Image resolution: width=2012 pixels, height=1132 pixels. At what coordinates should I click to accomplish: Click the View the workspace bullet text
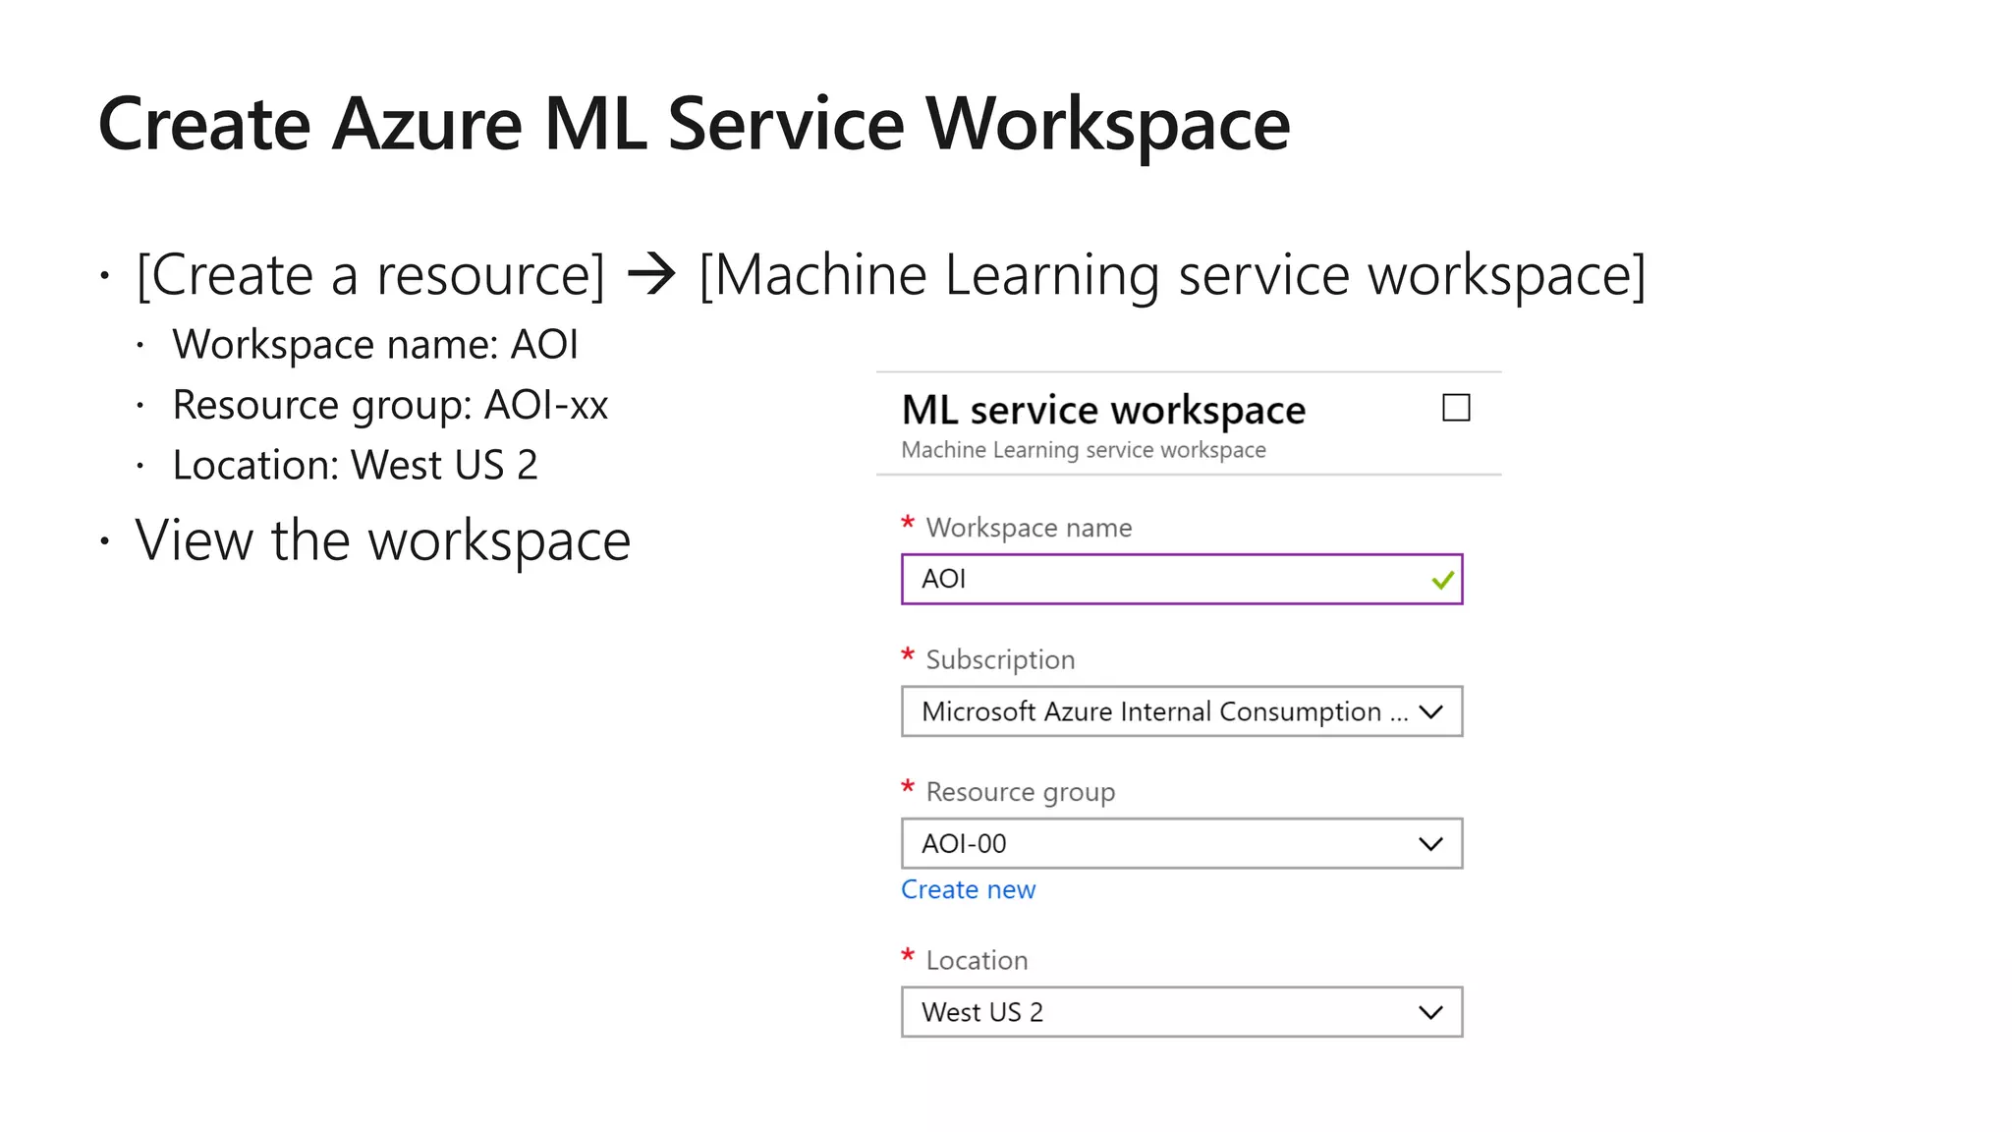pyautogui.click(x=382, y=540)
